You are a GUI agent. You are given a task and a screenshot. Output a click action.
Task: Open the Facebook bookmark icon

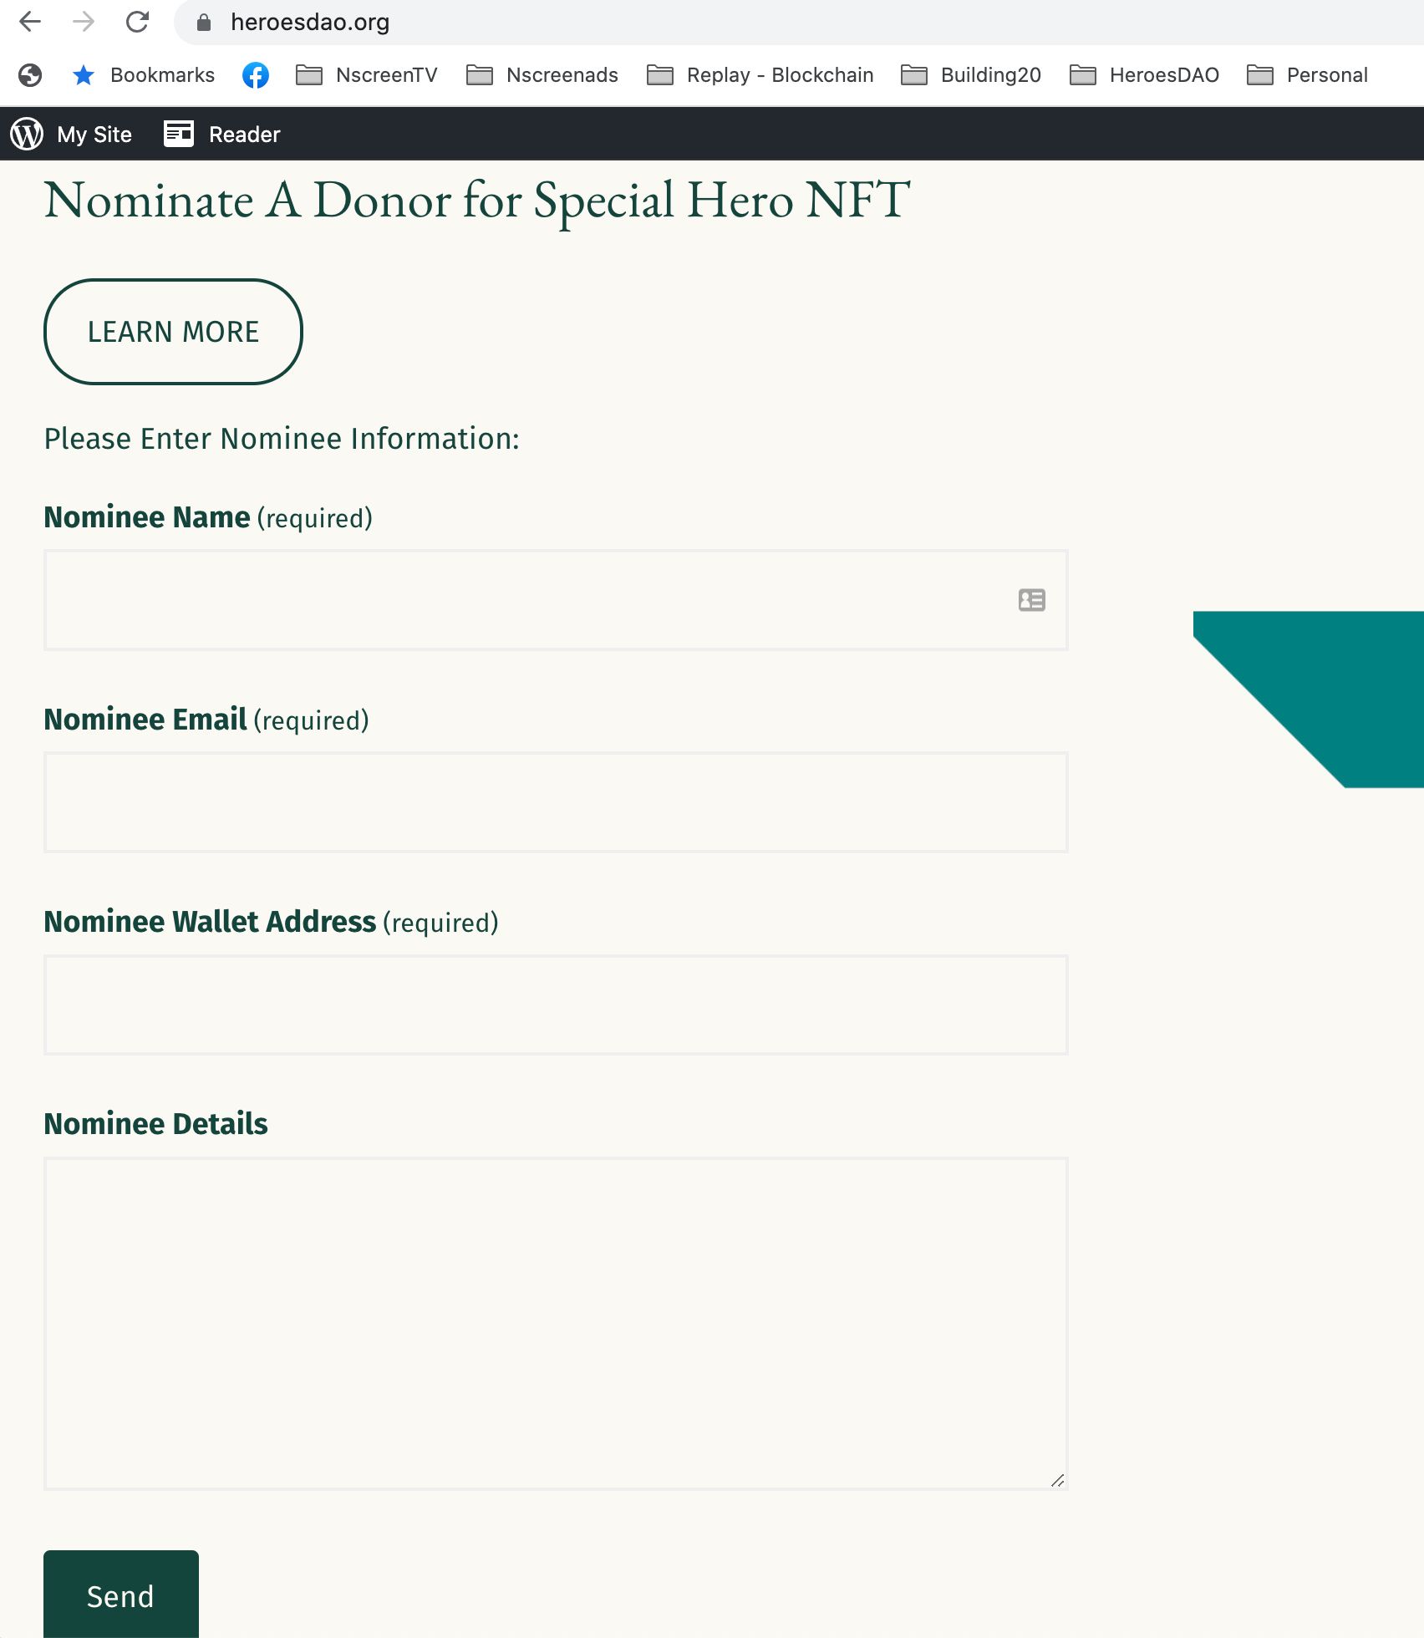(x=256, y=75)
